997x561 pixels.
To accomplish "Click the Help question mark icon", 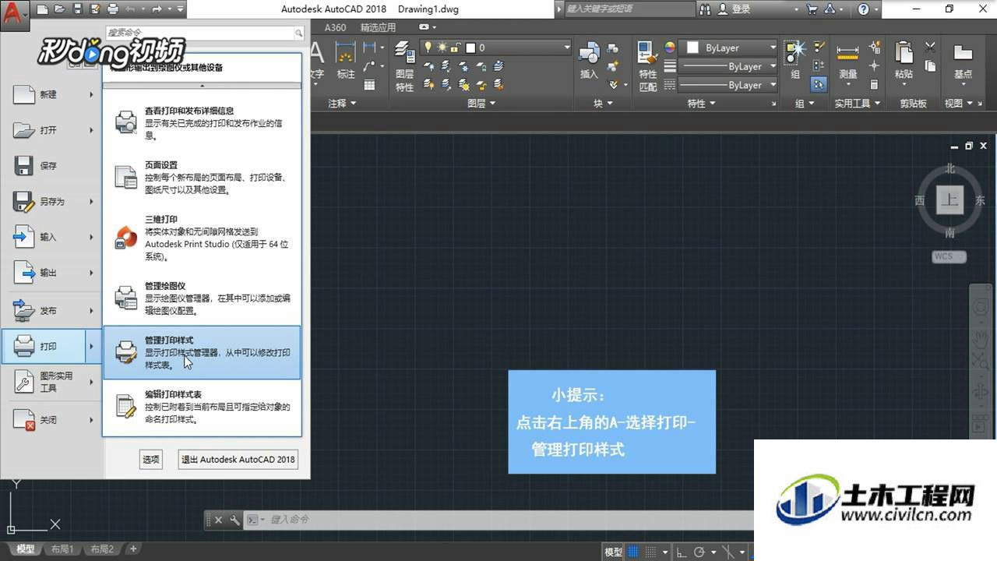I will (863, 9).
